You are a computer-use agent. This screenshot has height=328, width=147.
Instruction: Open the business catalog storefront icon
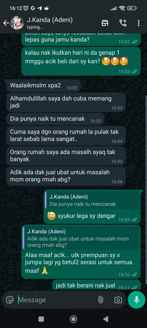point(105,23)
